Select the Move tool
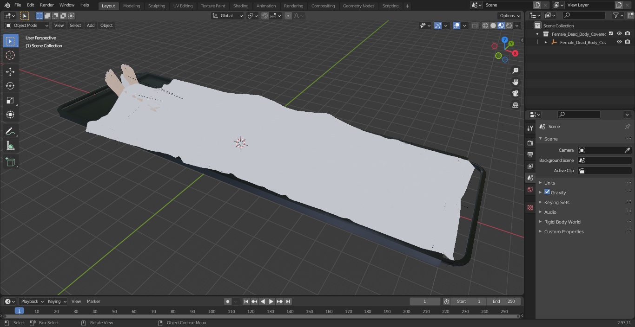635x327 pixels. 10,71
